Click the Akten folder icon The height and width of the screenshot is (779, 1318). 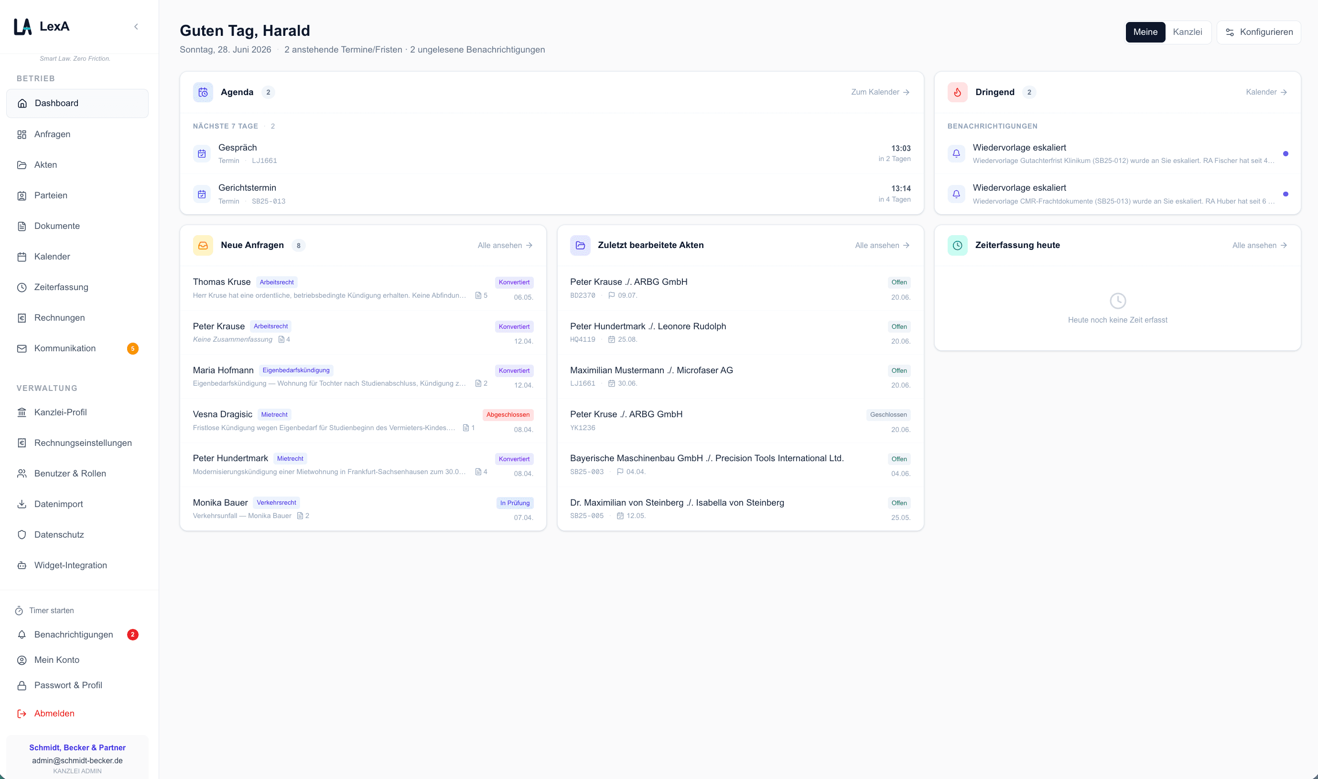tap(22, 165)
